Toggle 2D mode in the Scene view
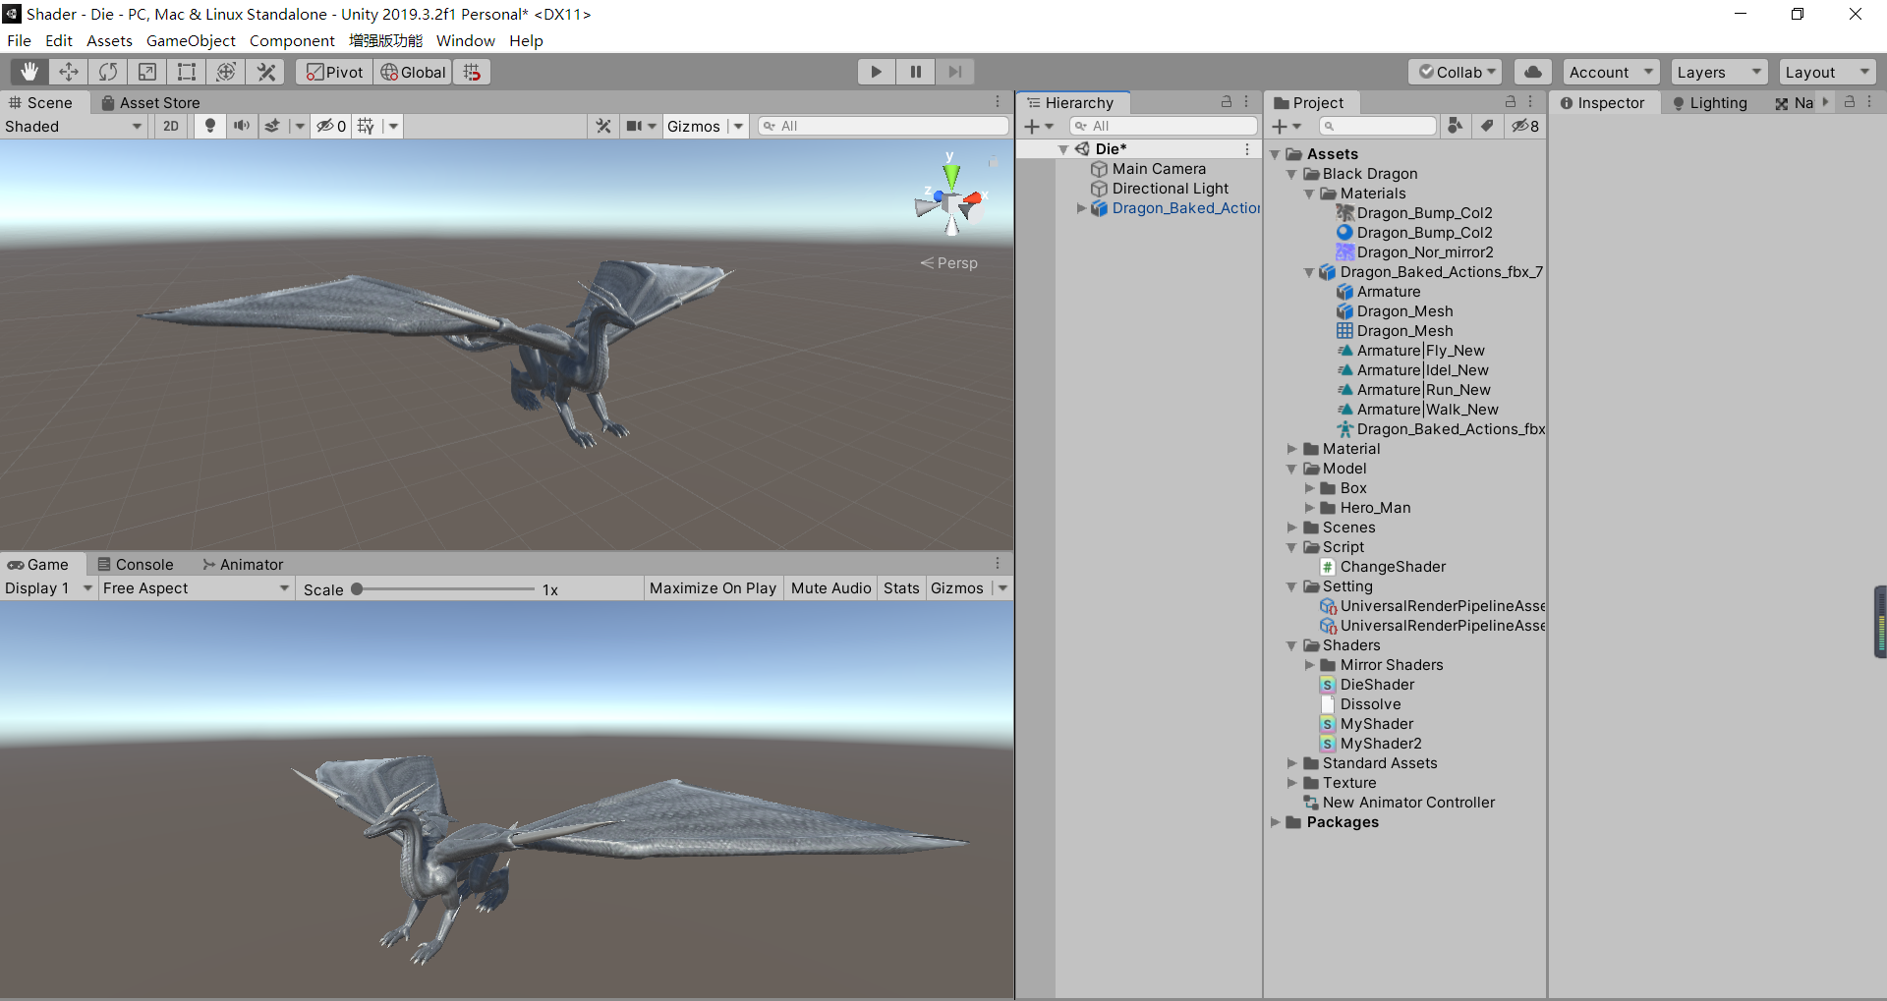1887x1001 pixels. 170,126
